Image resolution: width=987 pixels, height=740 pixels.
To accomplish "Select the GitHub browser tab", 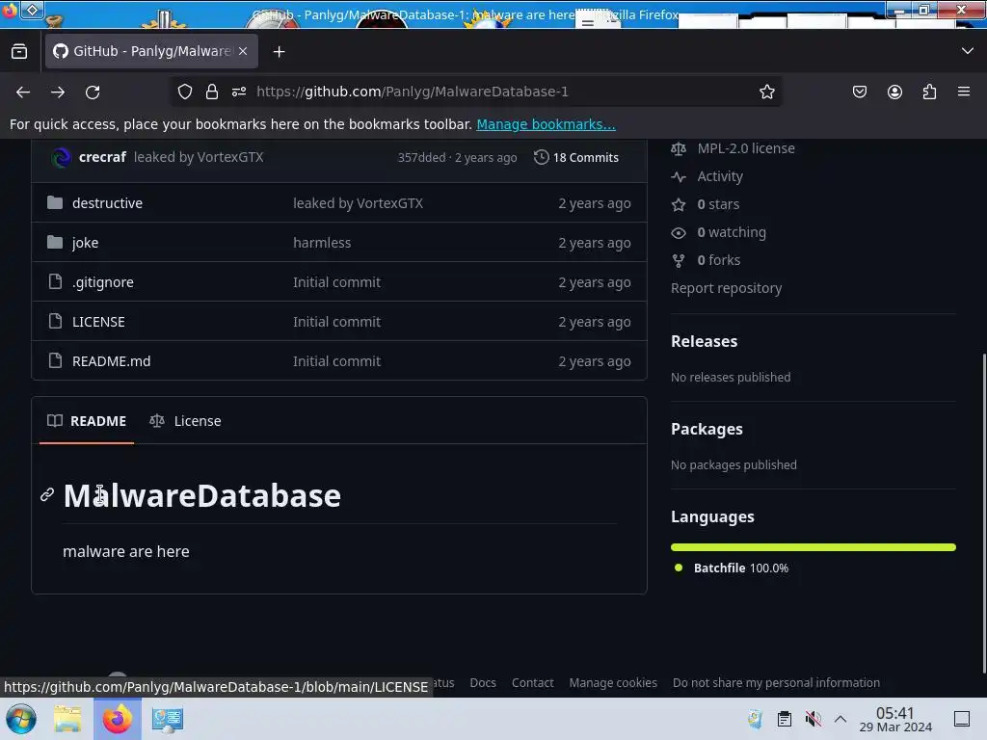I will tap(151, 51).
